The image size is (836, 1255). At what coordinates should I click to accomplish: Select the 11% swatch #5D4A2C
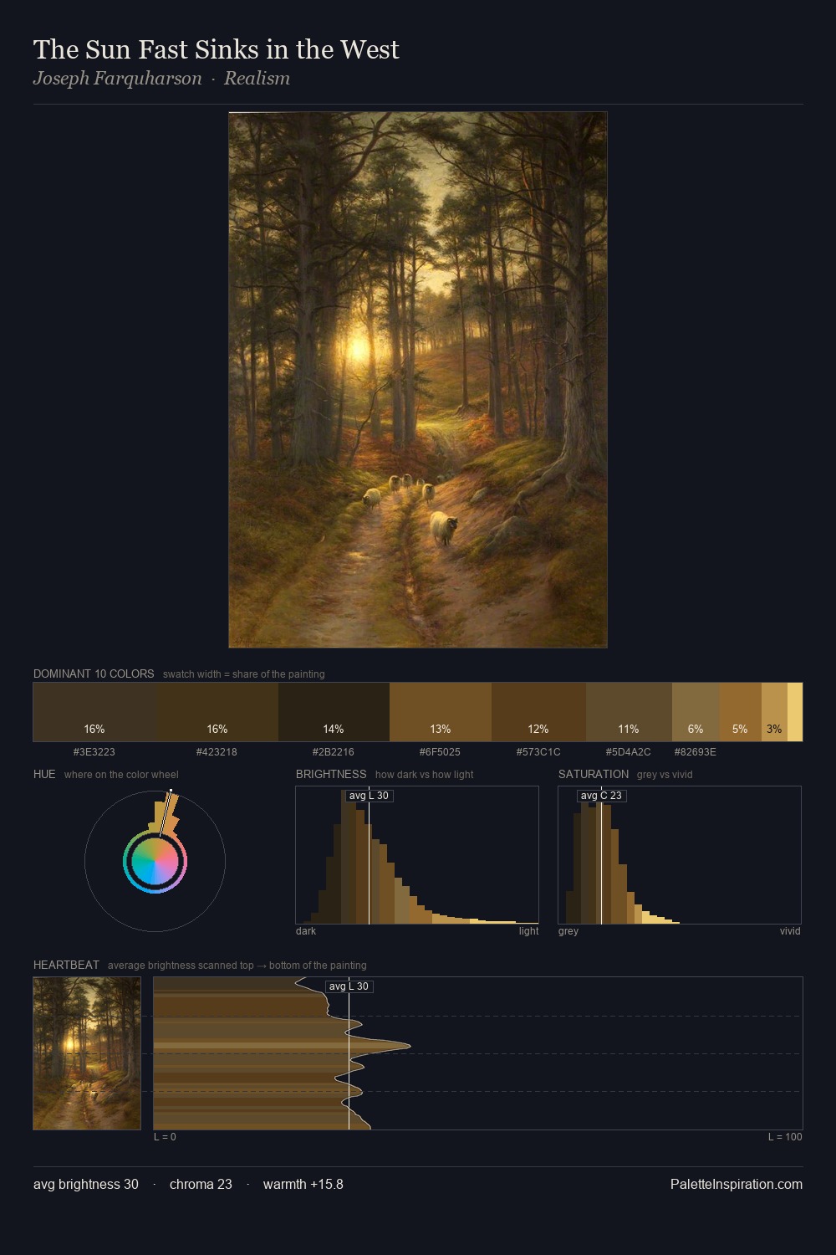click(629, 712)
